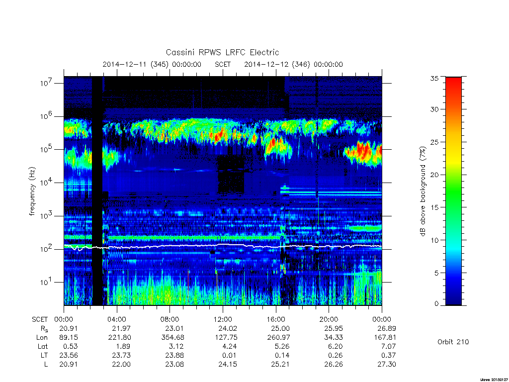Click the 35 dB label on colorbar

click(434, 78)
